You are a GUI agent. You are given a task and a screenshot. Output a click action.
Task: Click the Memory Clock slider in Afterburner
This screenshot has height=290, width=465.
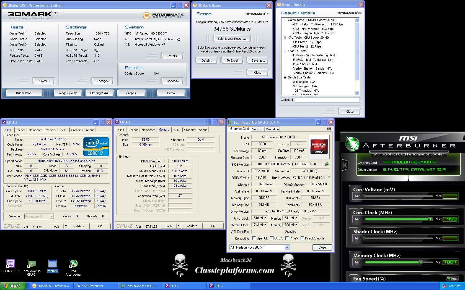point(399,262)
